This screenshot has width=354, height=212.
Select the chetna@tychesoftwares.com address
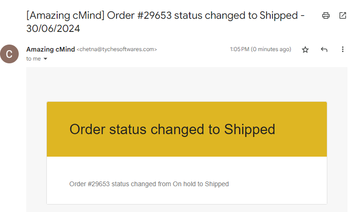coord(117,49)
